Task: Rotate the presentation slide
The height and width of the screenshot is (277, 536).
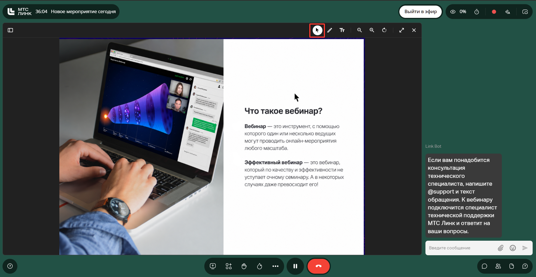Action: pos(384,30)
